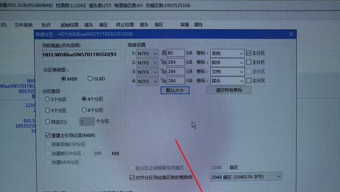The height and width of the screenshot is (192, 340).
Task: Open 卷标 dropdown showing 系统
Action: tap(227, 53)
